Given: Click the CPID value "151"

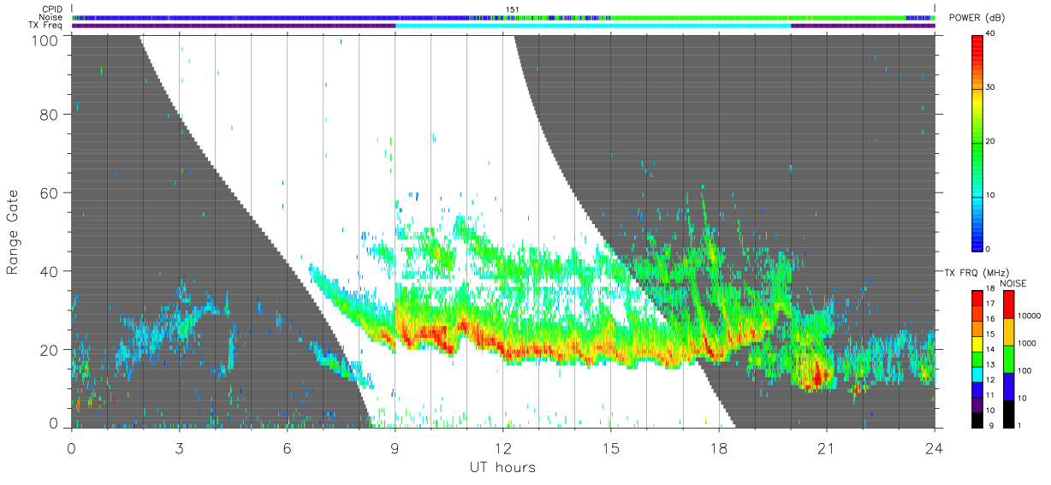Looking at the screenshot, I should click(x=513, y=9).
